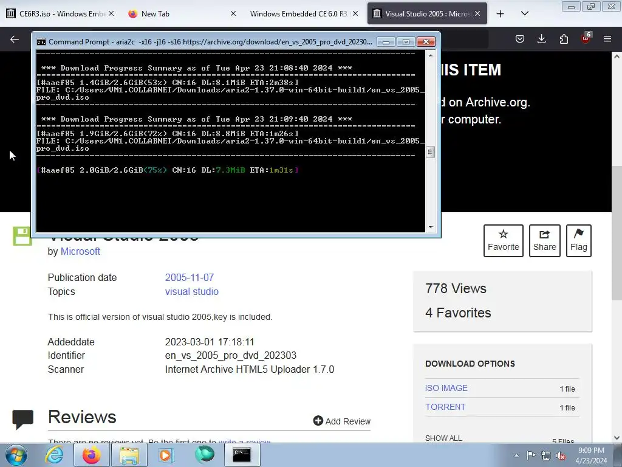This screenshot has width=622, height=467.
Task: Open a new tab with plus button
Action: (x=501, y=13)
